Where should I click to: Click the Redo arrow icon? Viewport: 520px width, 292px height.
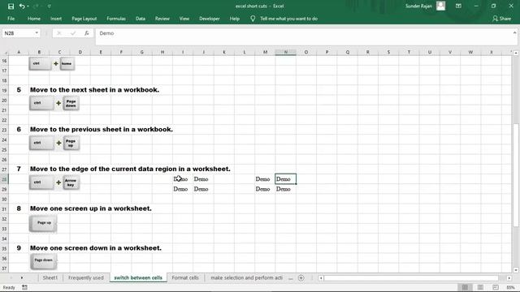(36, 6)
